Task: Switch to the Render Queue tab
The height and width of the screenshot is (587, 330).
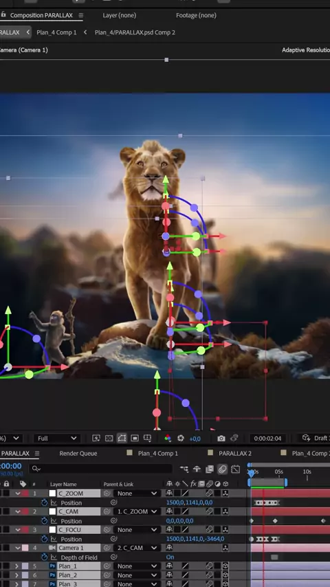Action: pyautogui.click(x=78, y=454)
